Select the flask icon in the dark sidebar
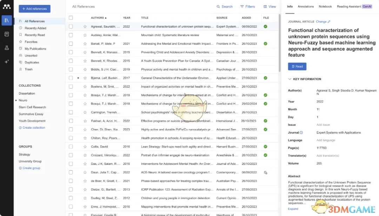379x216 pixels. (x=7, y=48)
